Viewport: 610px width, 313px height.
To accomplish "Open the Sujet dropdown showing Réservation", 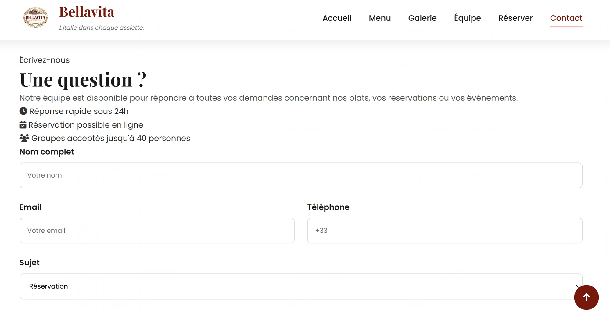I will (301, 286).
